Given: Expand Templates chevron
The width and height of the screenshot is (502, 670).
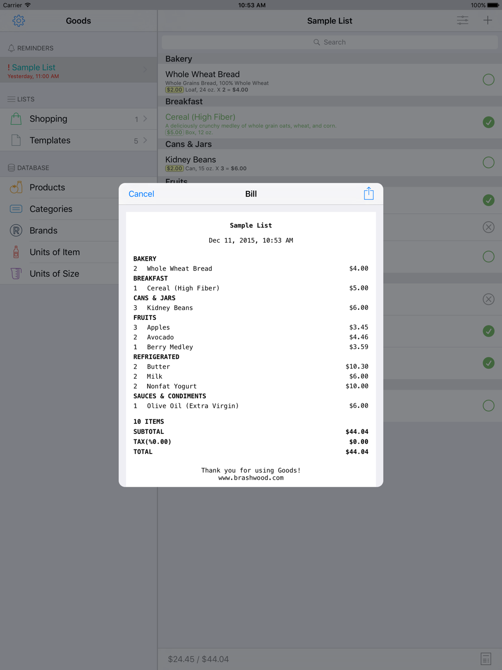Looking at the screenshot, I should [x=145, y=140].
